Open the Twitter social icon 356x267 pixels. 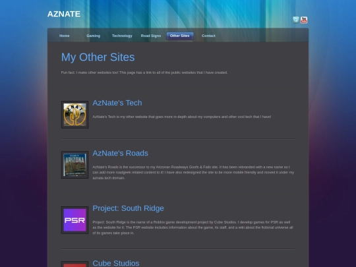point(295,20)
